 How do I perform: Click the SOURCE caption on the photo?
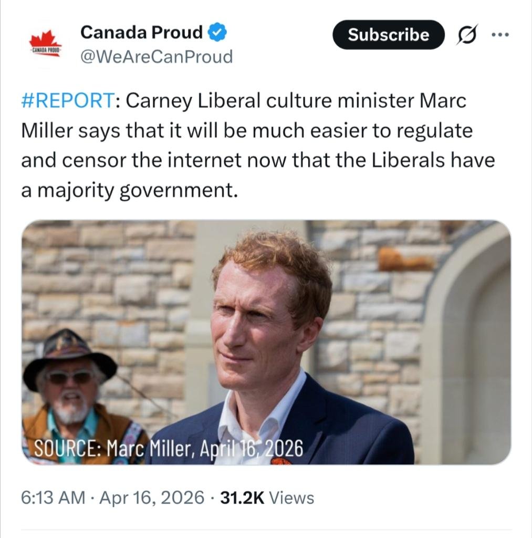click(168, 449)
